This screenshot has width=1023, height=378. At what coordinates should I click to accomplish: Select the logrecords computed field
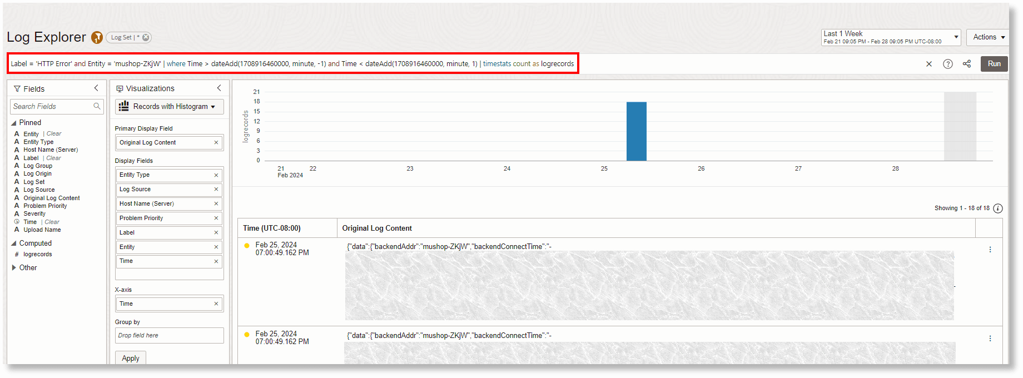pyautogui.click(x=38, y=254)
